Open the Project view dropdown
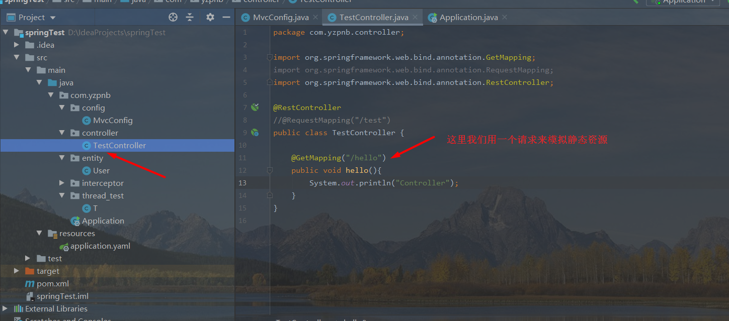Image resolution: width=729 pixels, height=321 pixels. 53,18
